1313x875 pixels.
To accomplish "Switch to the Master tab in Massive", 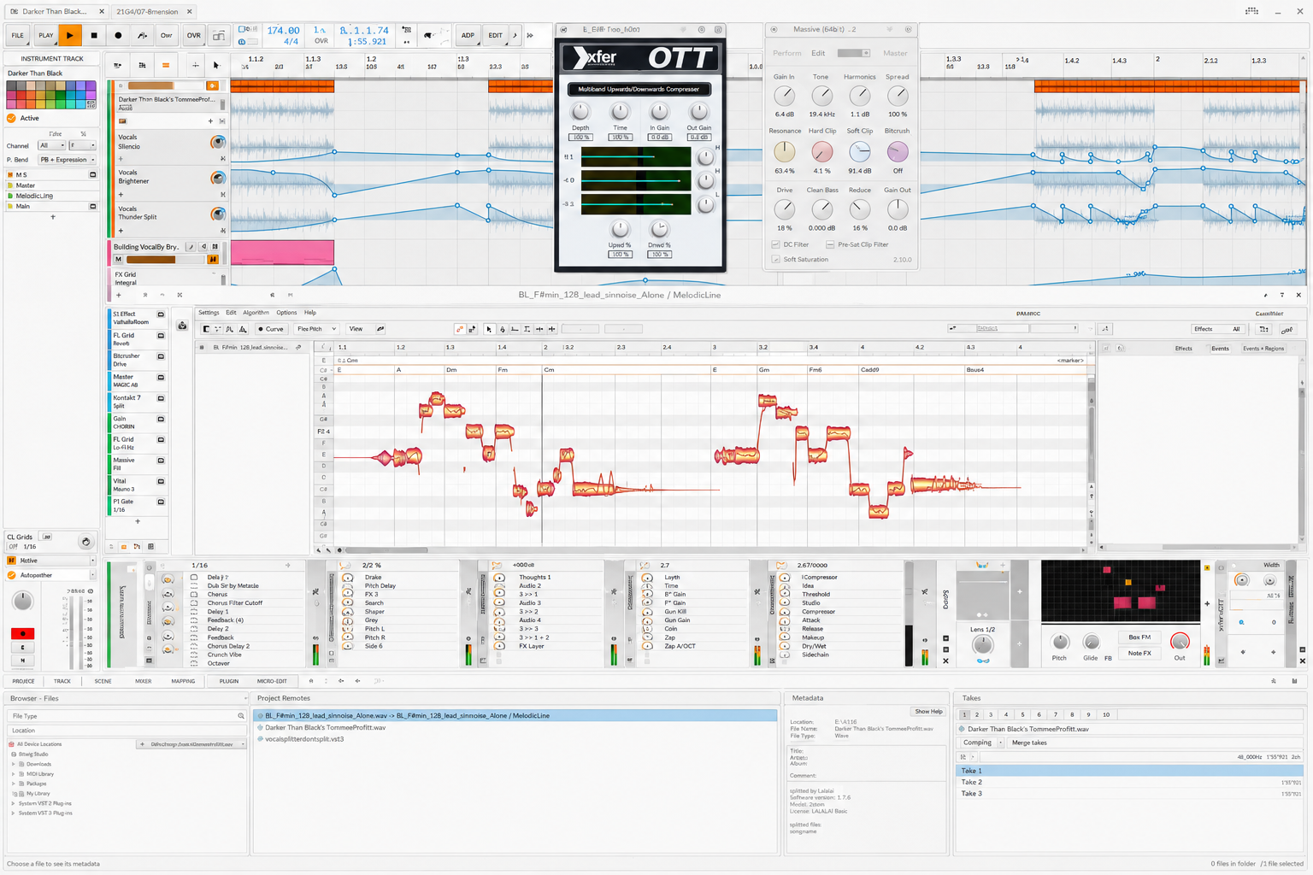I will pos(895,53).
